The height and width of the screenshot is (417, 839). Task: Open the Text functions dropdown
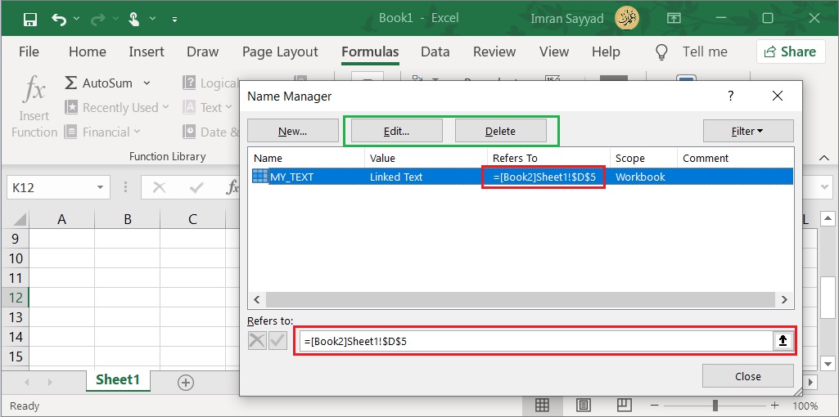(x=208, y=107)
